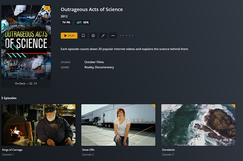243x161 pixels.
Task: Open edit metadata pencil icon
Action: point(103,36)
